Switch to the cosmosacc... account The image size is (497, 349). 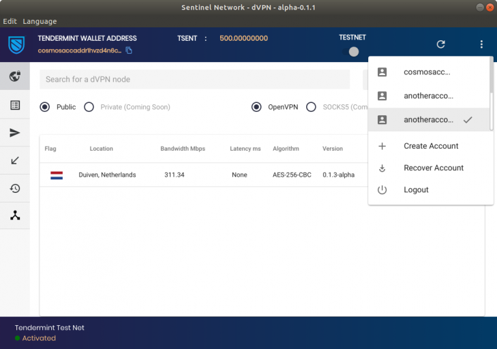427,72
